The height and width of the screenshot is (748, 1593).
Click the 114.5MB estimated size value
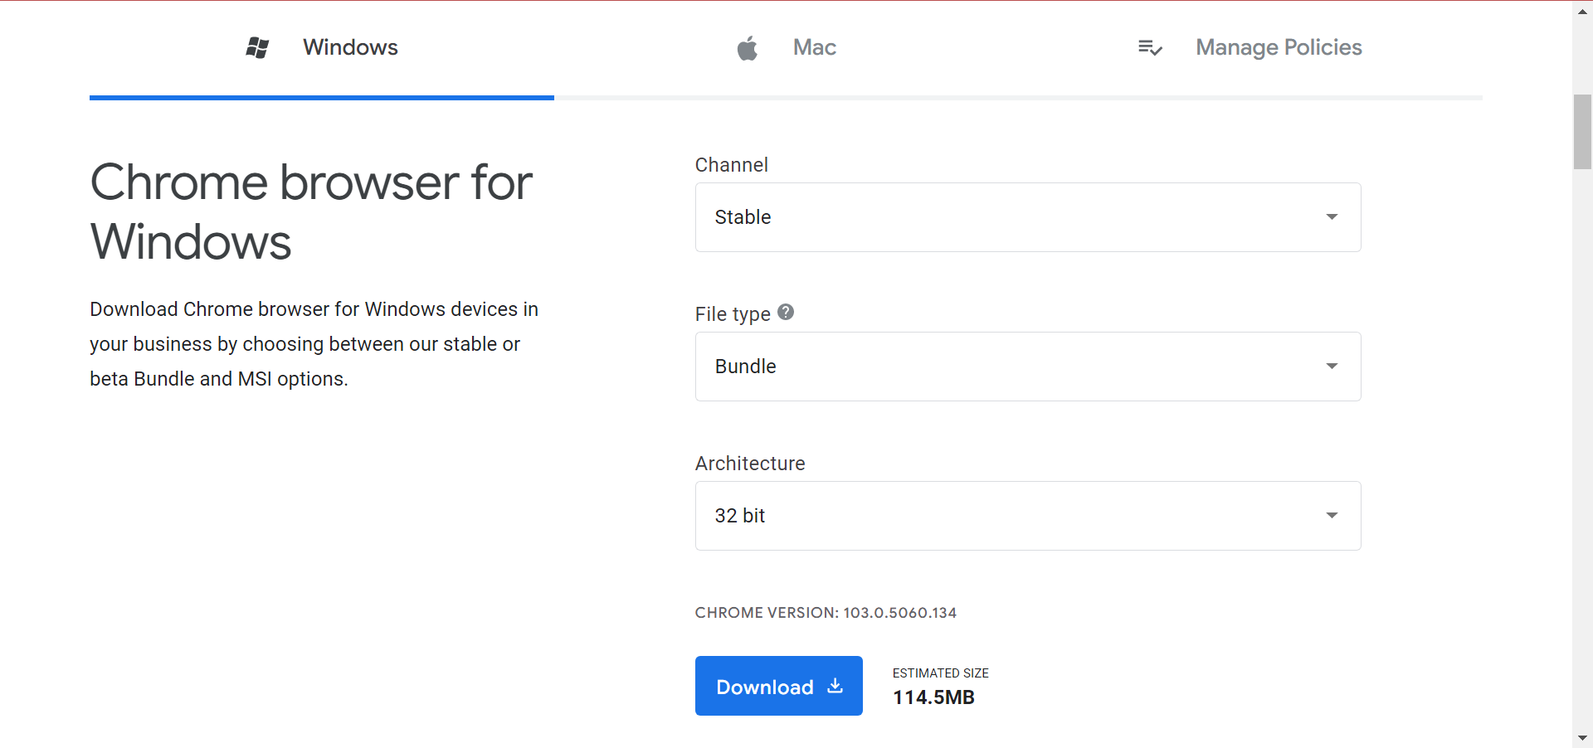(x=933, y=697)
